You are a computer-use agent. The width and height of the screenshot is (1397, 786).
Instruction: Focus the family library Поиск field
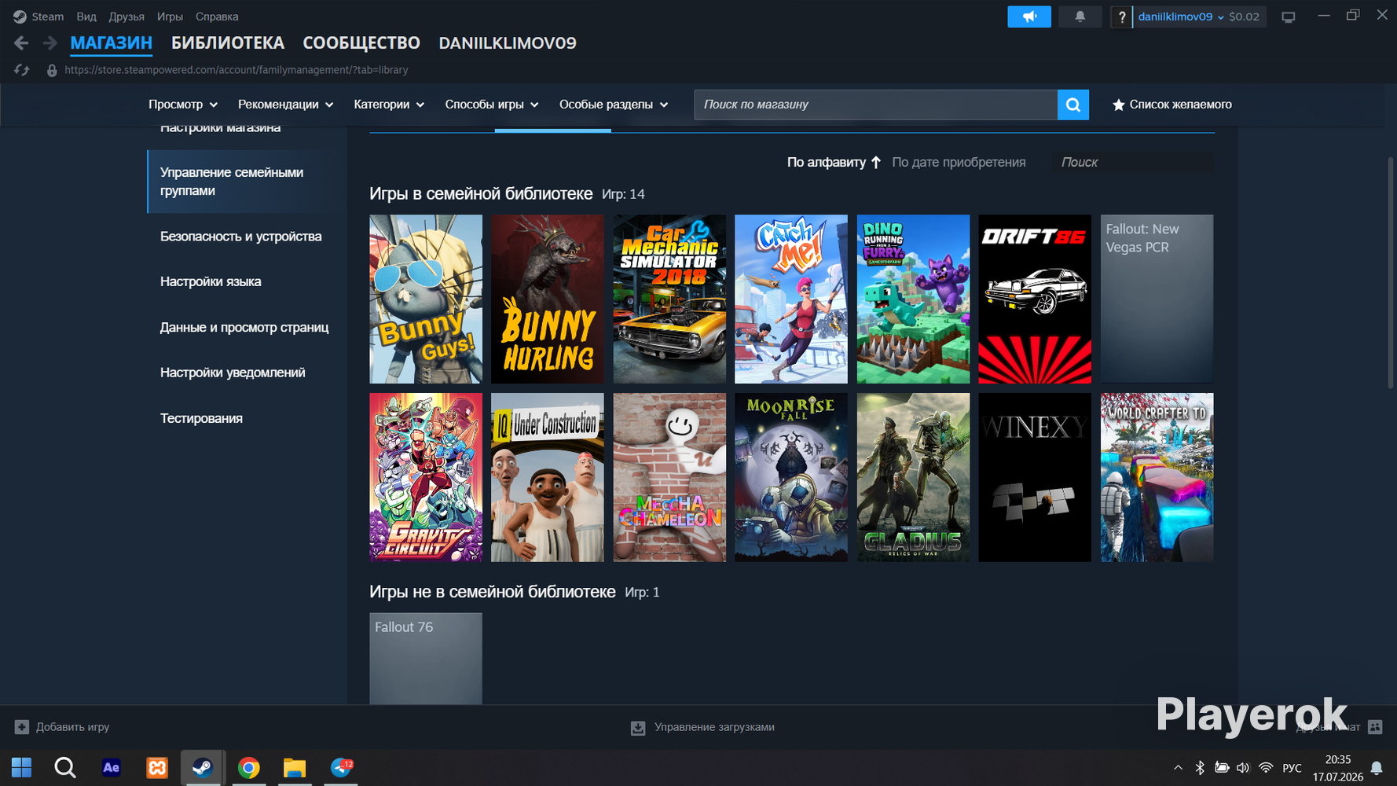coord(1133,162)
